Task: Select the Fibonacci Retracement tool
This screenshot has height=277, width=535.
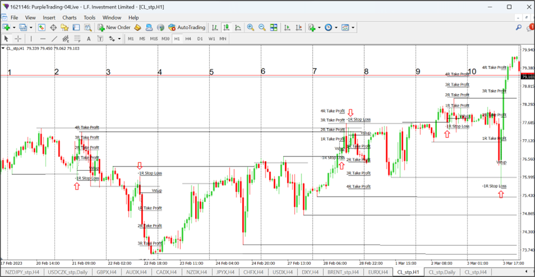Action: click(77, 39)
